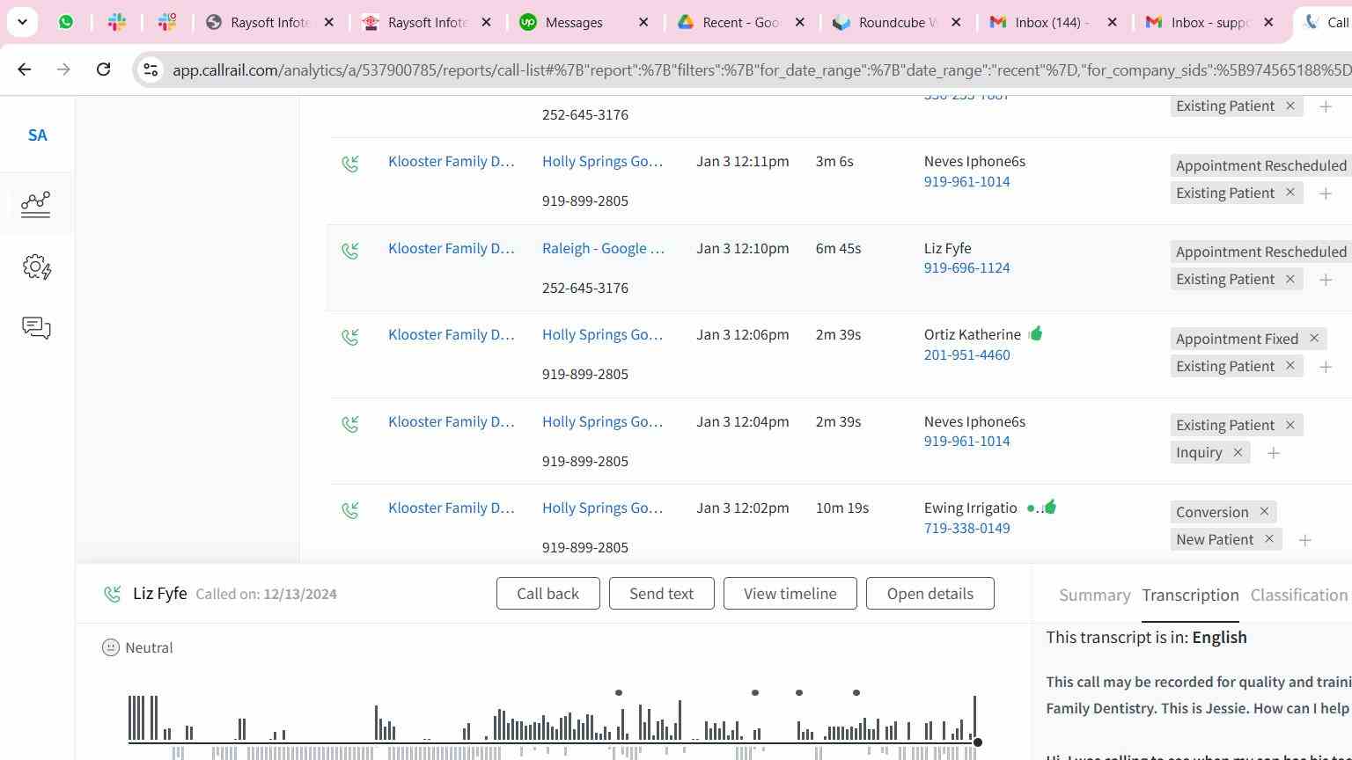Open the Lead Center chat icon
This screenshot has height=760, width=1352.
tap(36, 328)
